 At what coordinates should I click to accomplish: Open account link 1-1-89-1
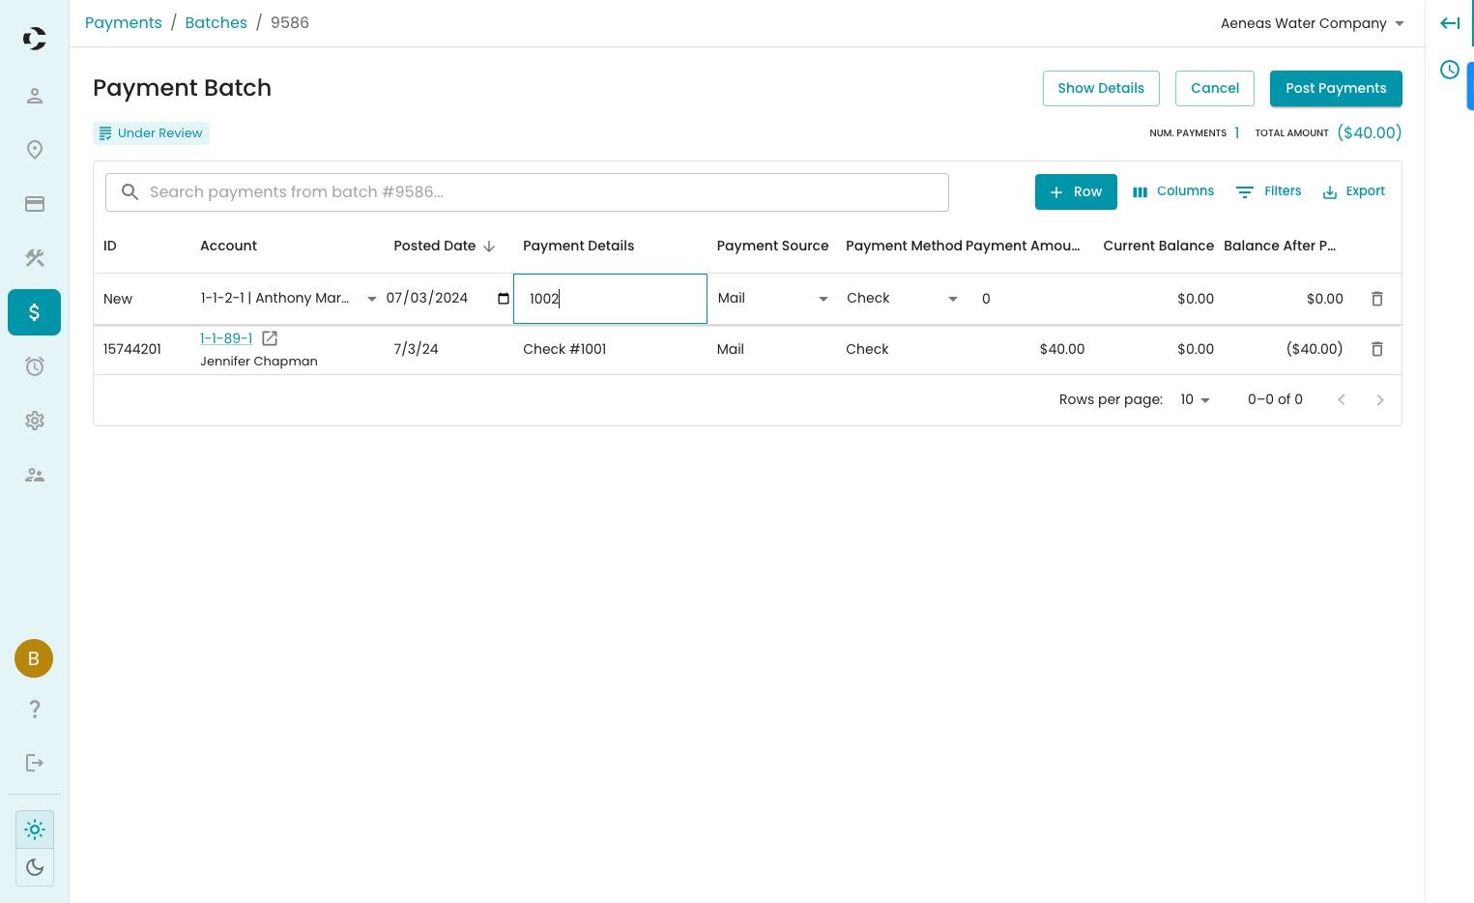click(226, 338)
